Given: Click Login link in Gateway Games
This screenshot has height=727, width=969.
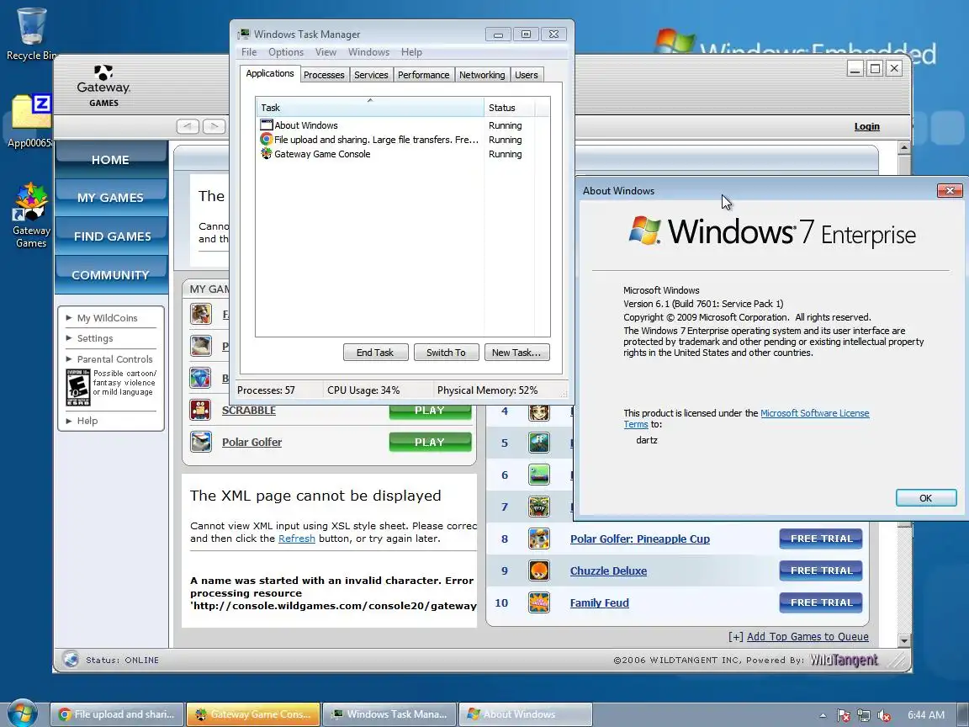Looking at the screenshot, I should tap(866, 126).
